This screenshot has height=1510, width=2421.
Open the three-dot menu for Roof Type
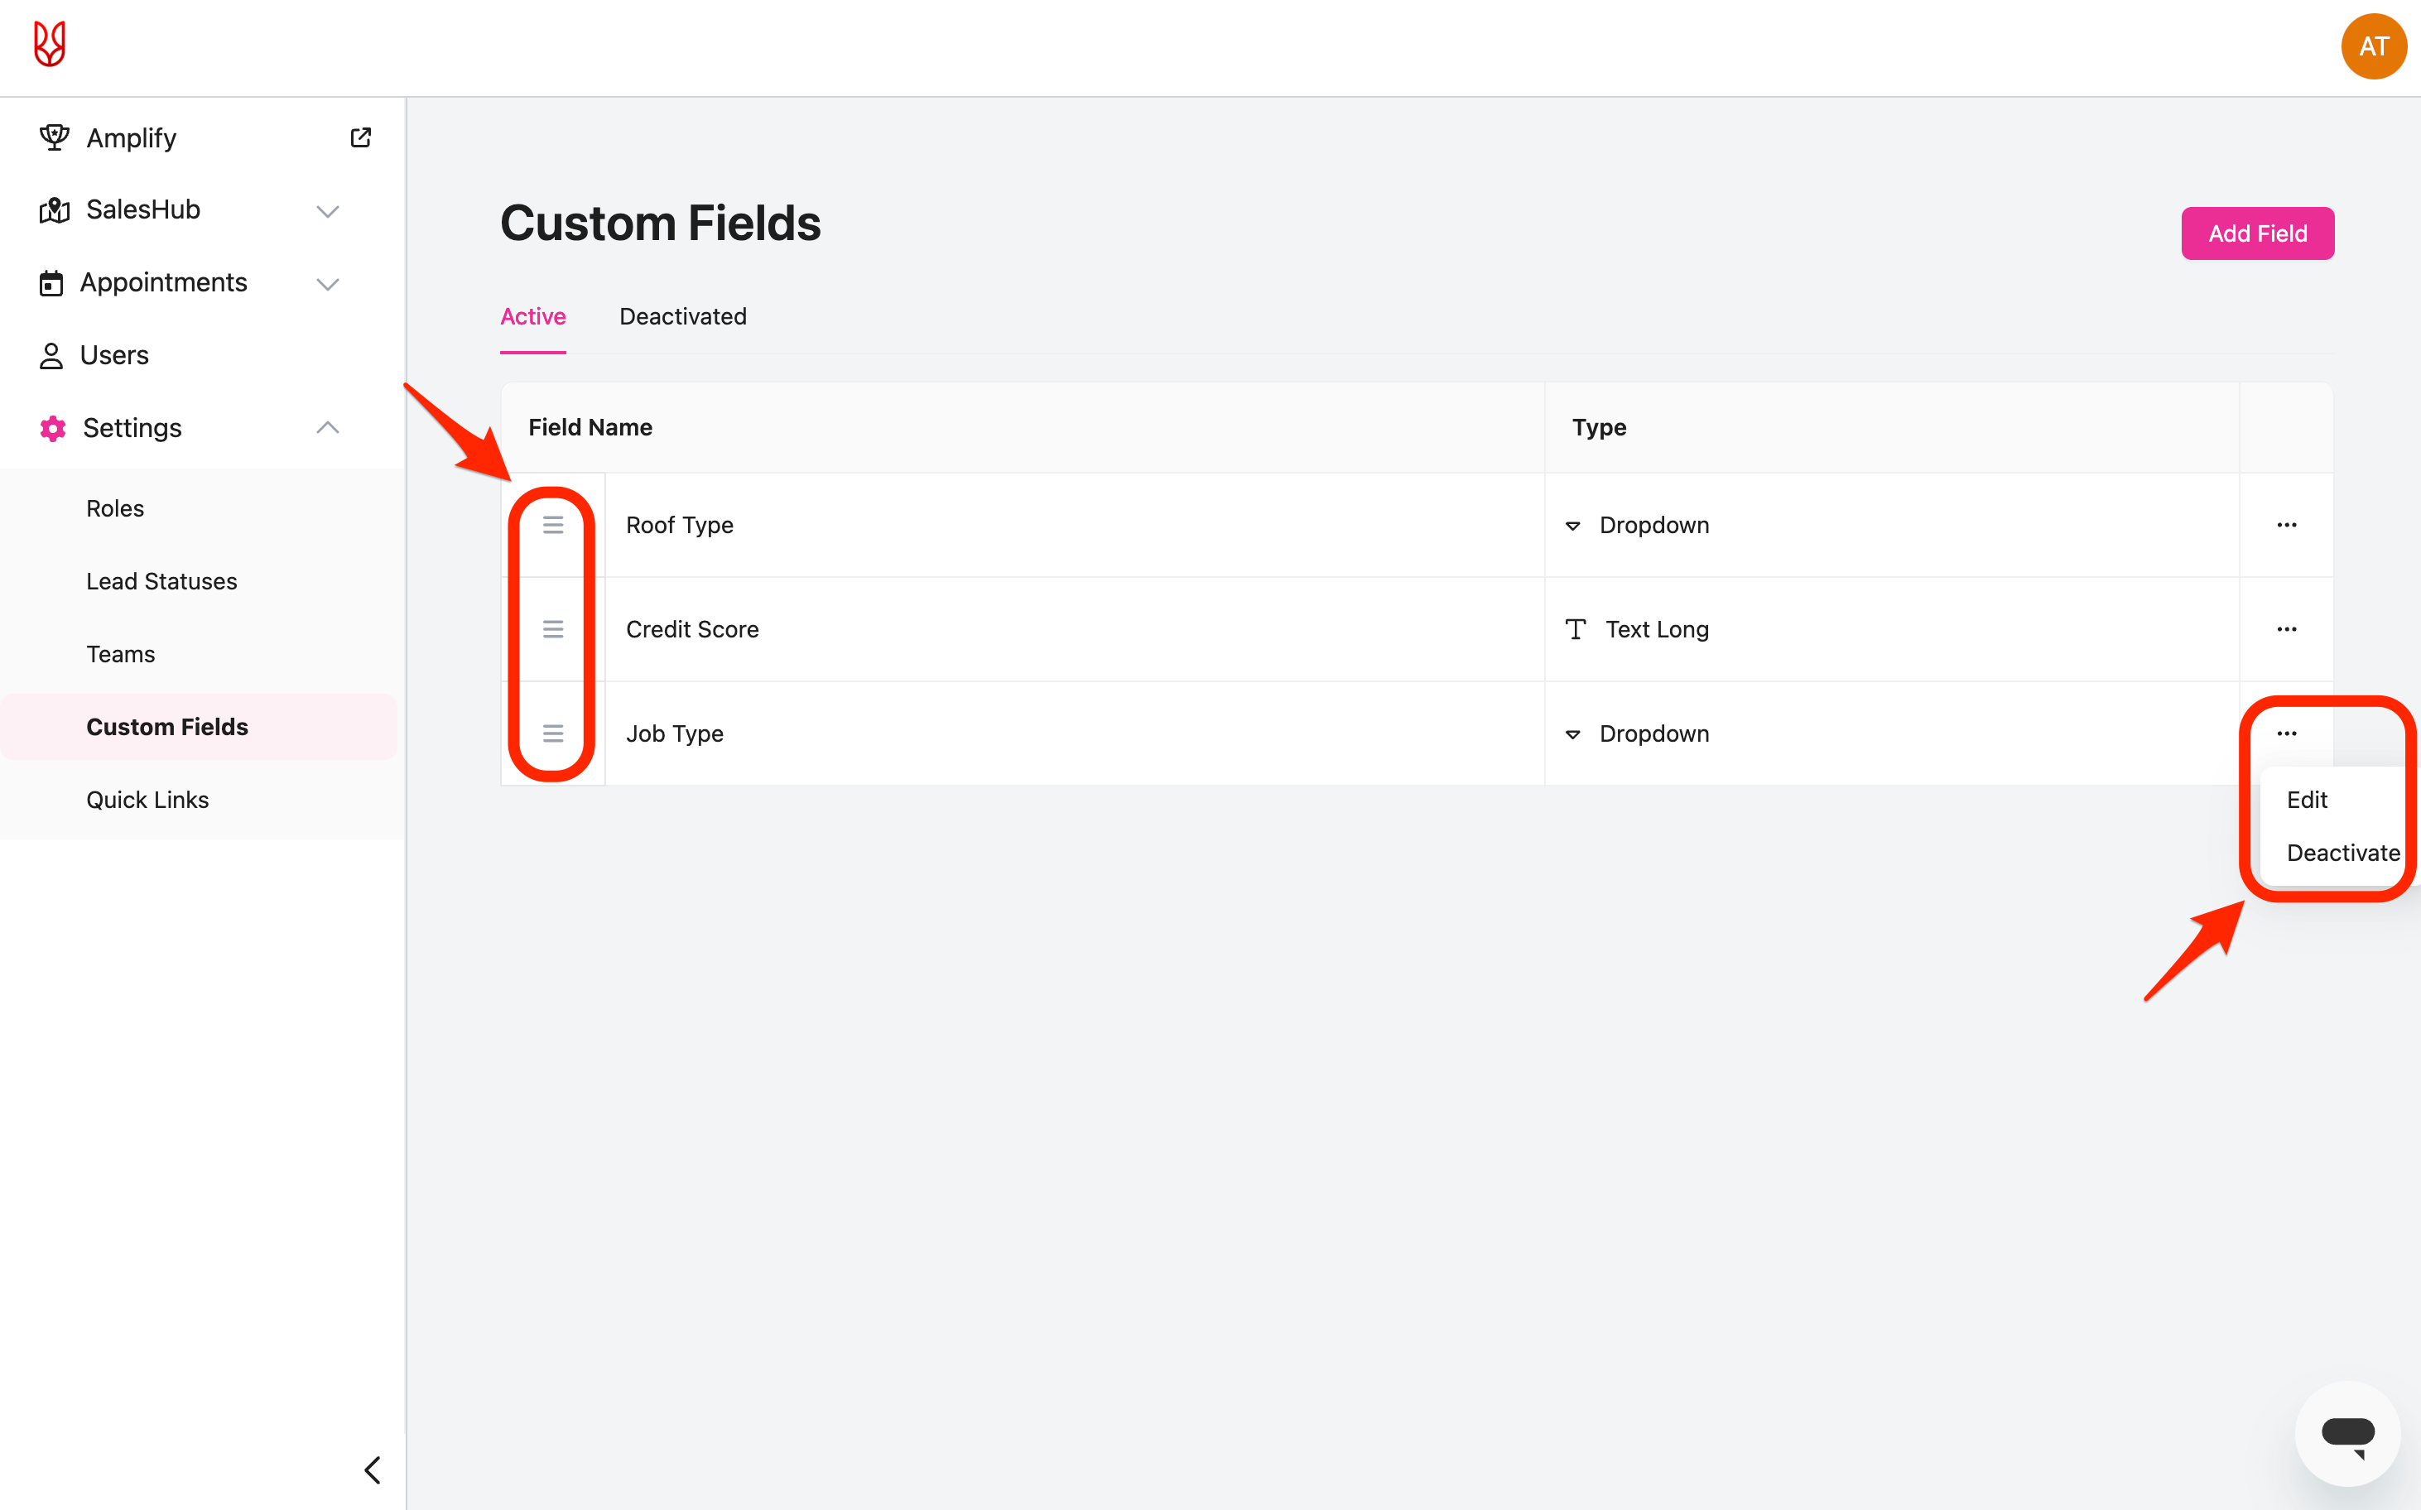click(x=2286, y=526)
